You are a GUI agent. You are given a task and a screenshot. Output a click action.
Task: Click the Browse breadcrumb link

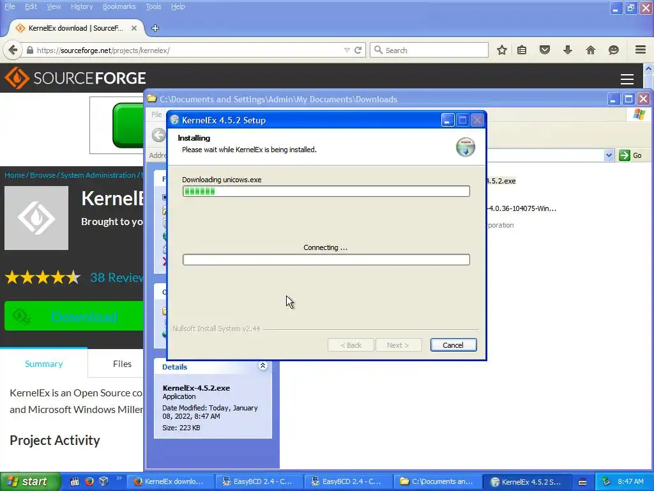pos(43,175)
